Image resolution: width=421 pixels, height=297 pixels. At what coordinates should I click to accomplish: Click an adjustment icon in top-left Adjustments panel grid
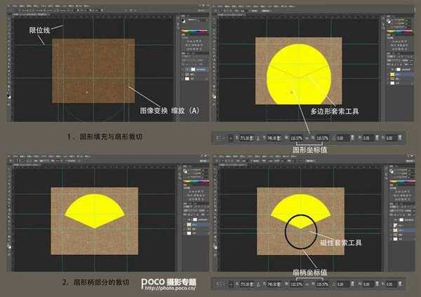pos(188,41)
